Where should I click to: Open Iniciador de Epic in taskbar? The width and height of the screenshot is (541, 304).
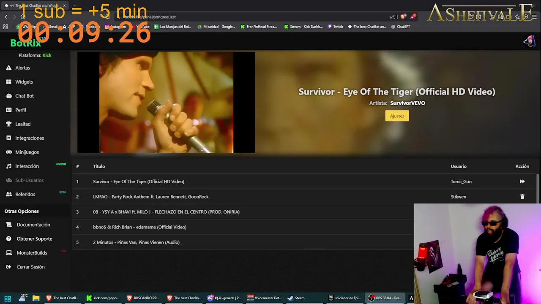344,298
